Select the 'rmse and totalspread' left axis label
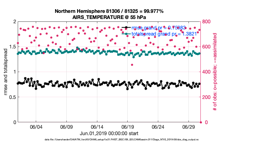The image size is (254, 144). (6, 72)
